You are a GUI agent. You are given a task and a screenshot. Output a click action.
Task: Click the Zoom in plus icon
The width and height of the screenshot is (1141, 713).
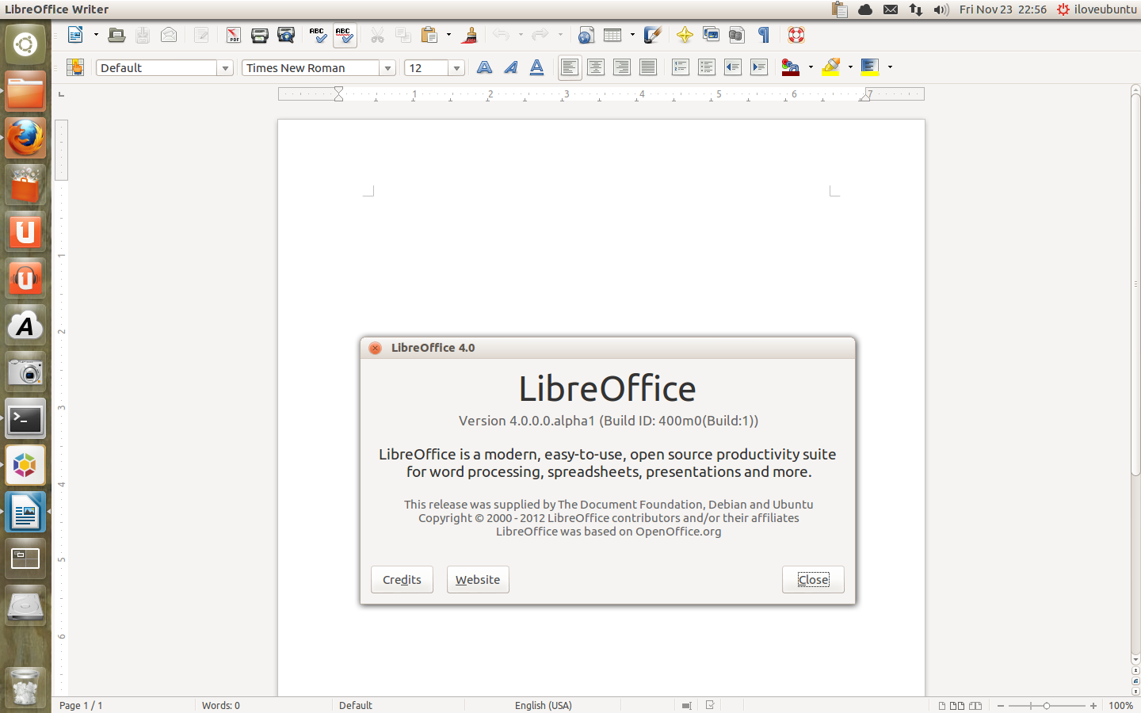(x=1093, y=705)
